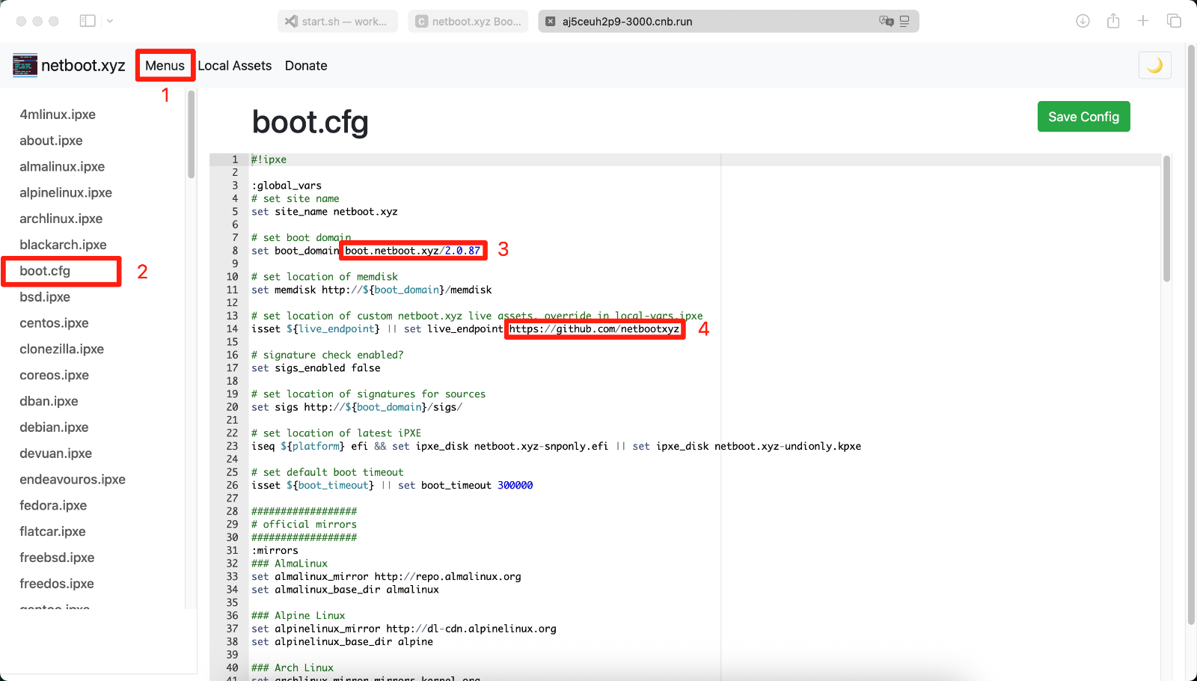Screen dimensions: 1197x681
Task: Show the tab overview icon
Action: [1174, 21]
